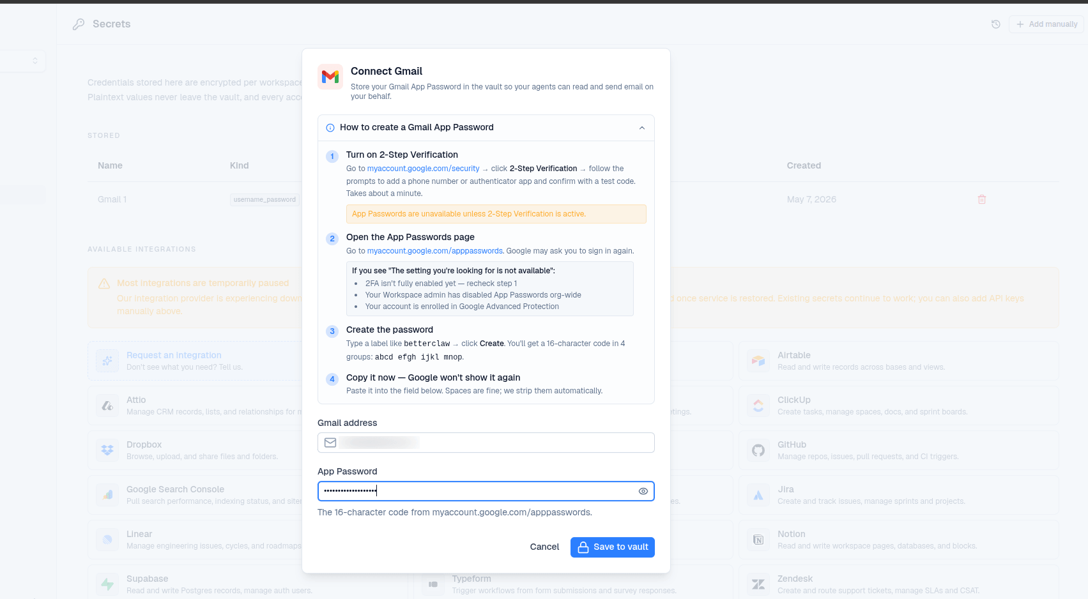Open the history clock icon in header
Viewport: 1088px width, 599px height.
[995, 24]
